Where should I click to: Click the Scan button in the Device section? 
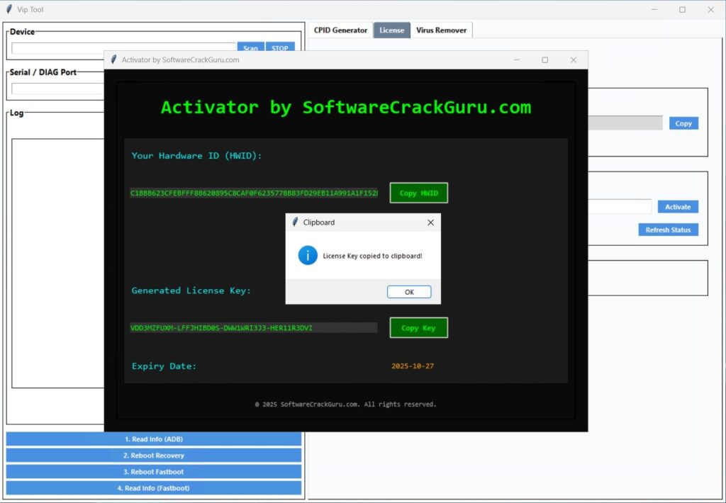click(x=250, y=48)
